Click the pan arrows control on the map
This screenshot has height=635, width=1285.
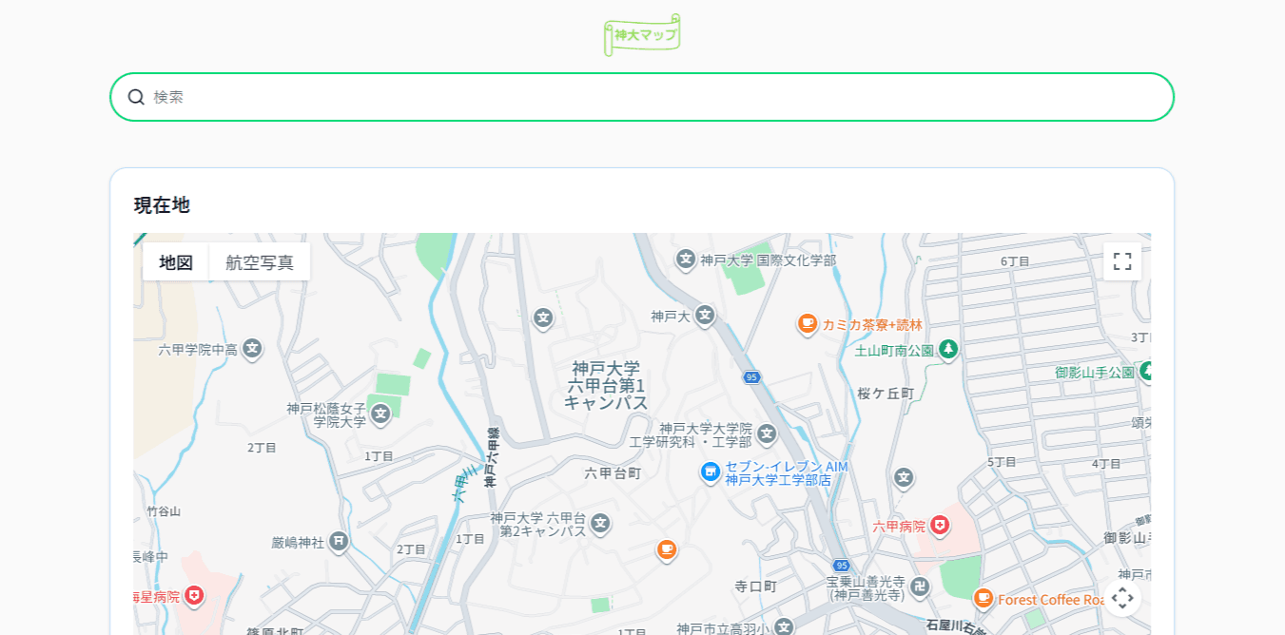point(1122,598)
